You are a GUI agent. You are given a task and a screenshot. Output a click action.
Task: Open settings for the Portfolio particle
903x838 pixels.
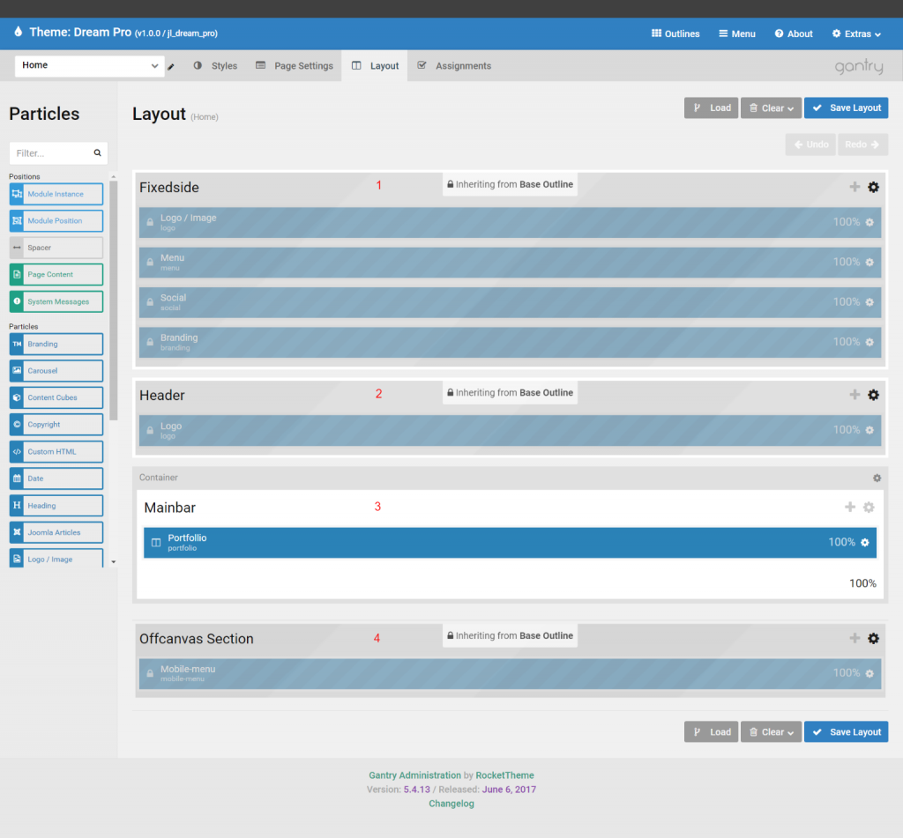[863, 543]
